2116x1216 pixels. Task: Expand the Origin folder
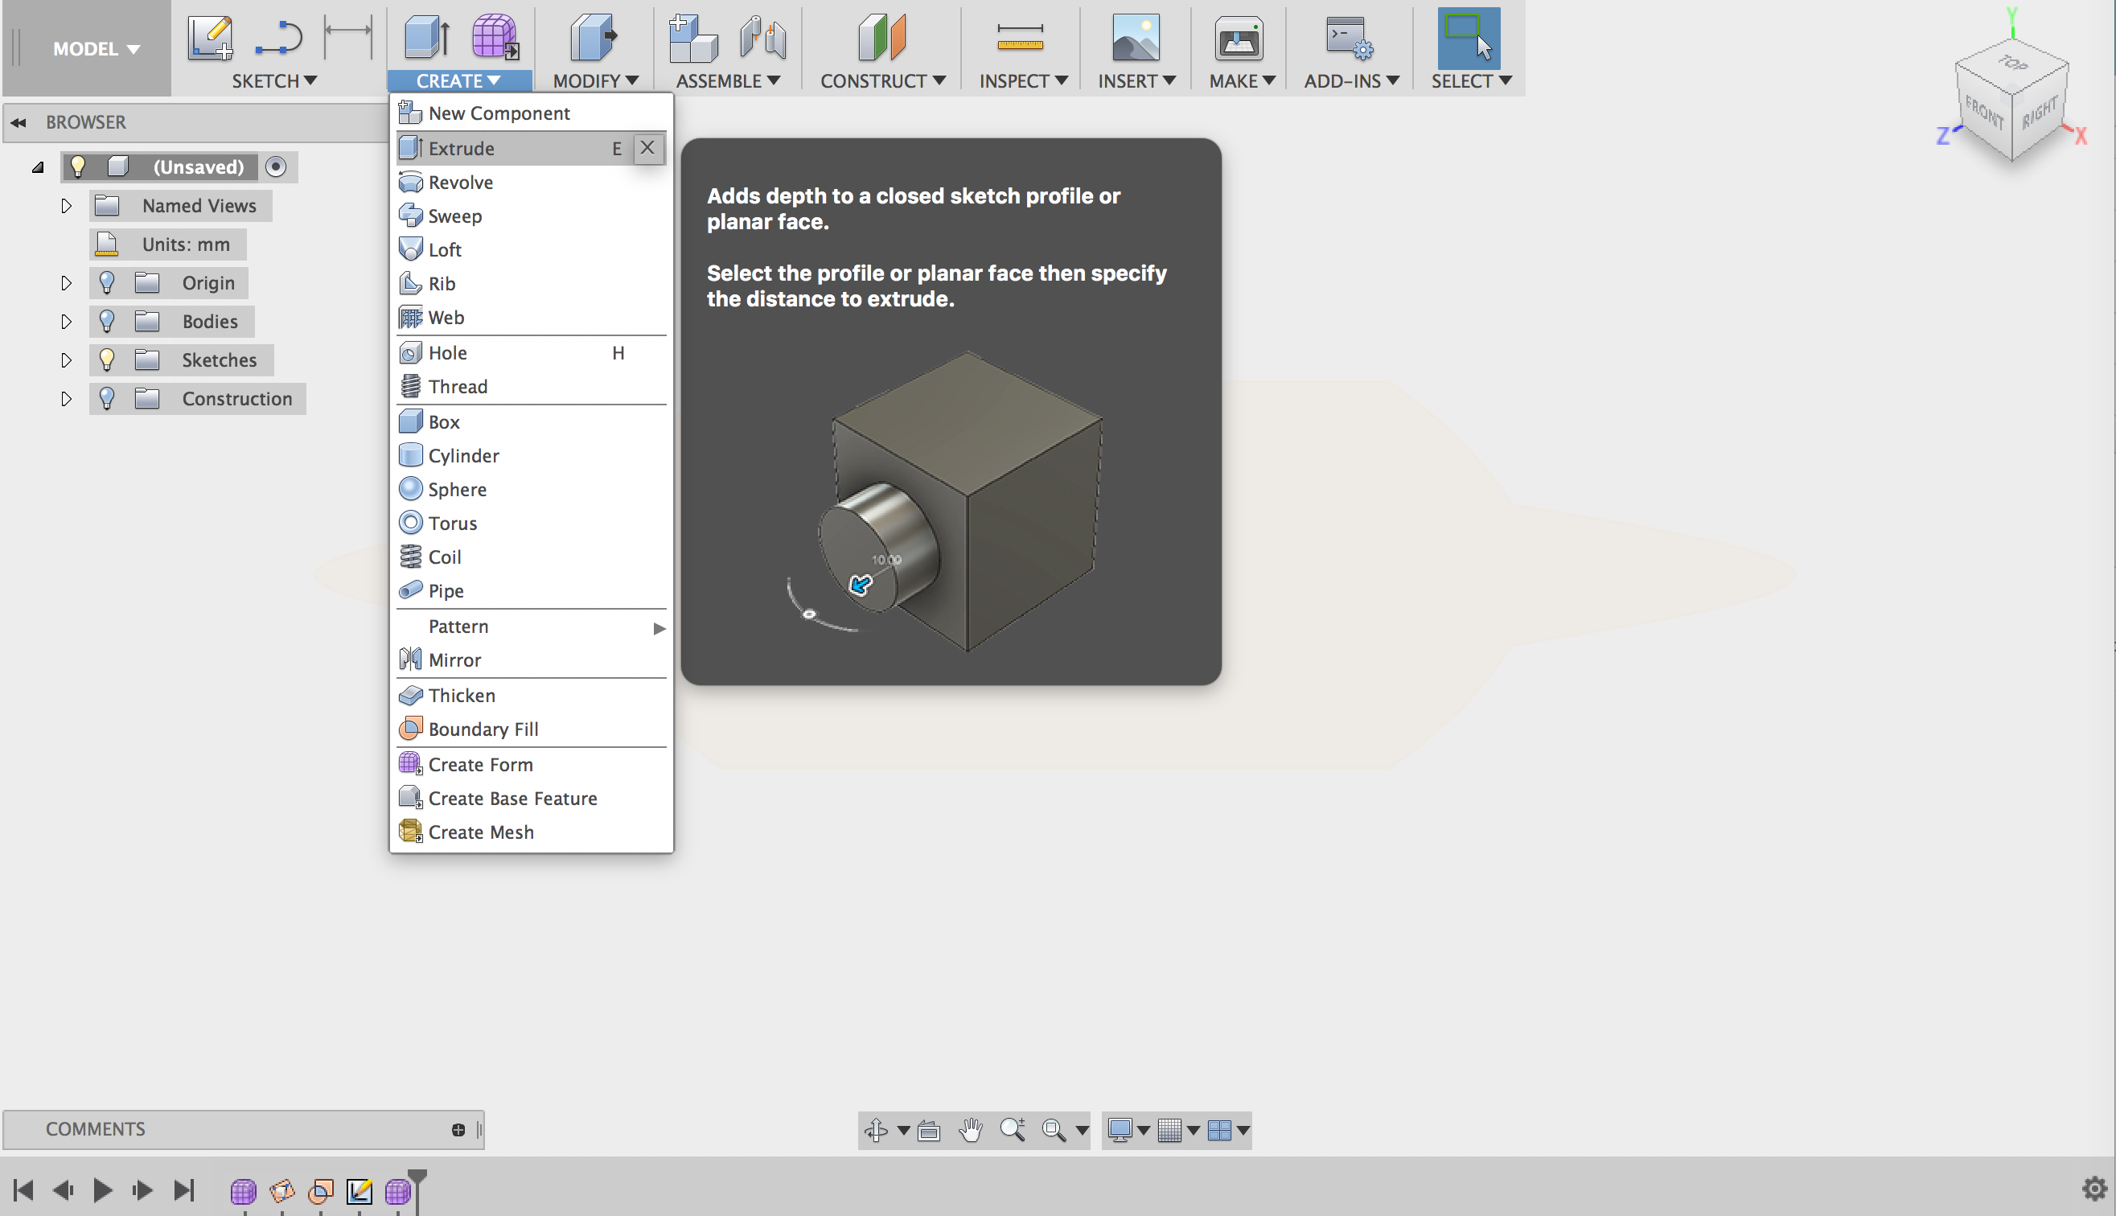pyautogui.click(x=66, y=283)
